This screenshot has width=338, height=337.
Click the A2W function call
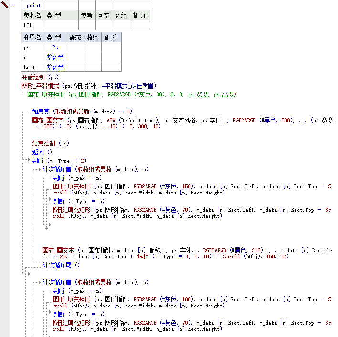pyautogui.click(x=111, y=120)
